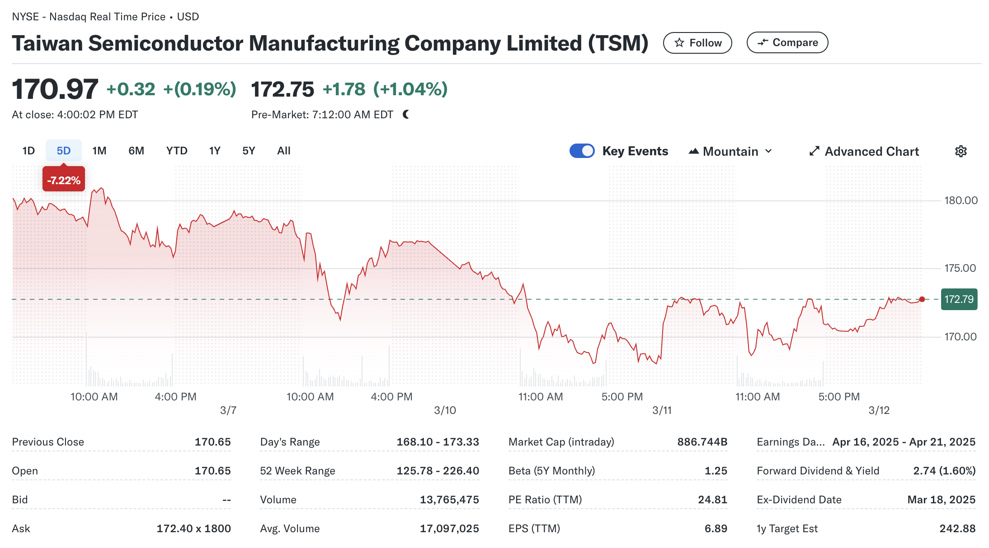Open the Advanced Chart link
Image resolution: width=989 pixels, height=548 pixels.
(871, 151)
